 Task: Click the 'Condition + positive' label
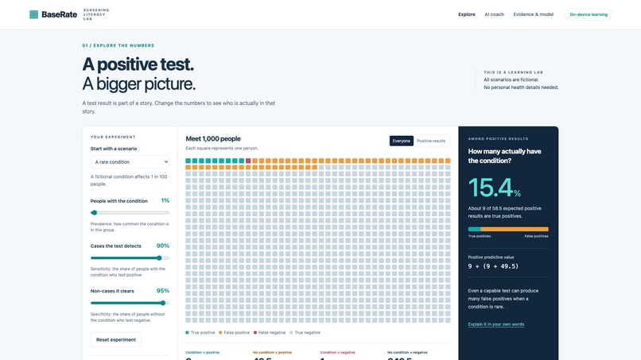(202, 352)
